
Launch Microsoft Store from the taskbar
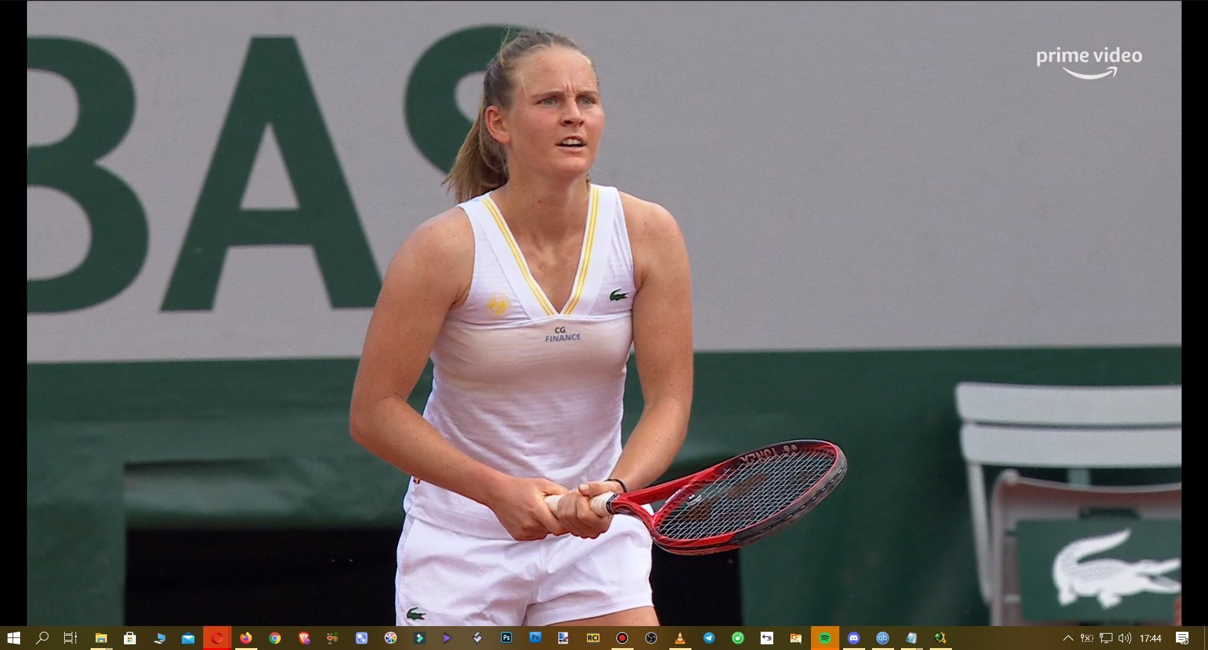[130, 638]
